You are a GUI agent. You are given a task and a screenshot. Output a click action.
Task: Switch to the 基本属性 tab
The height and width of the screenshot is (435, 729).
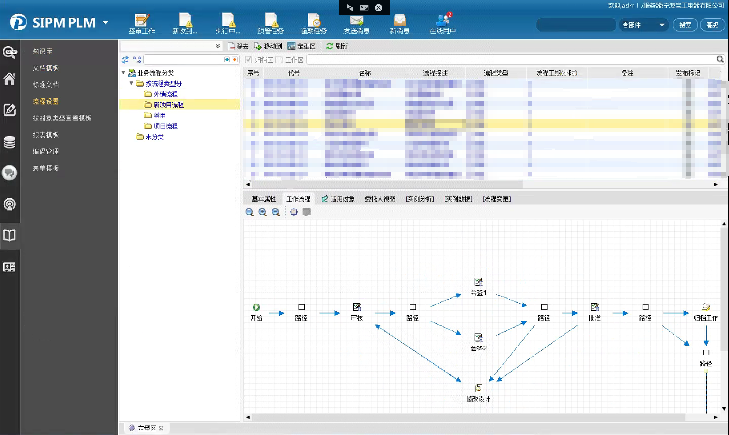click(x=264, y=199)
